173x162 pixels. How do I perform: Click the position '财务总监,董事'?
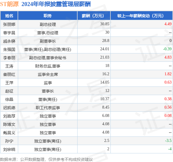[48, 66]
